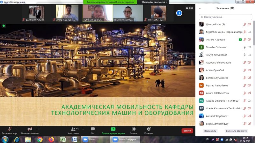Click muted mic icon for Дмитрий Иль

[x=244, y=24]
